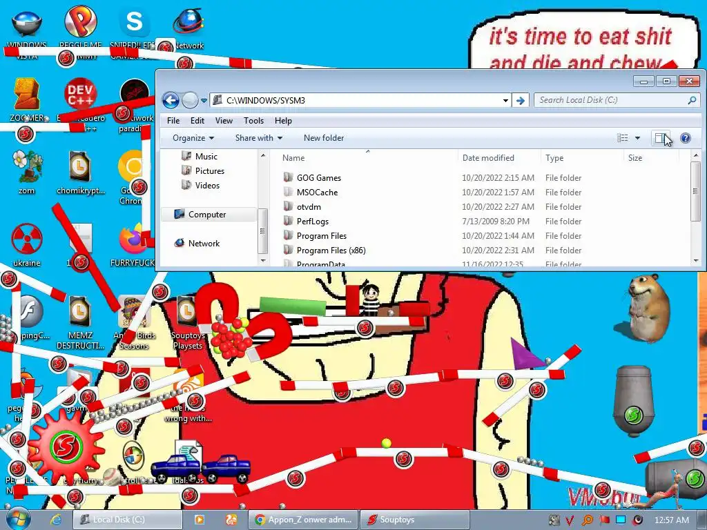
Task: Sort by the Date modified column header
Action: point(488,158)
